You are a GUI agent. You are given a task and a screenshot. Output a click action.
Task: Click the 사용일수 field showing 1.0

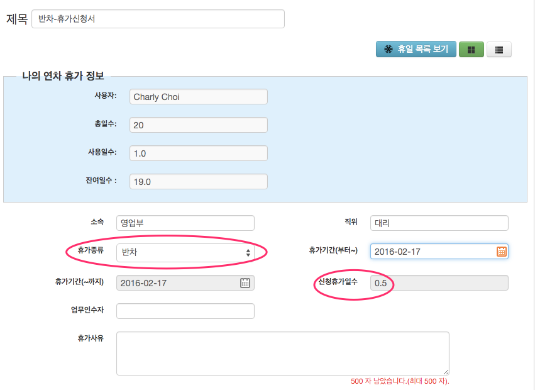(199, 153)
